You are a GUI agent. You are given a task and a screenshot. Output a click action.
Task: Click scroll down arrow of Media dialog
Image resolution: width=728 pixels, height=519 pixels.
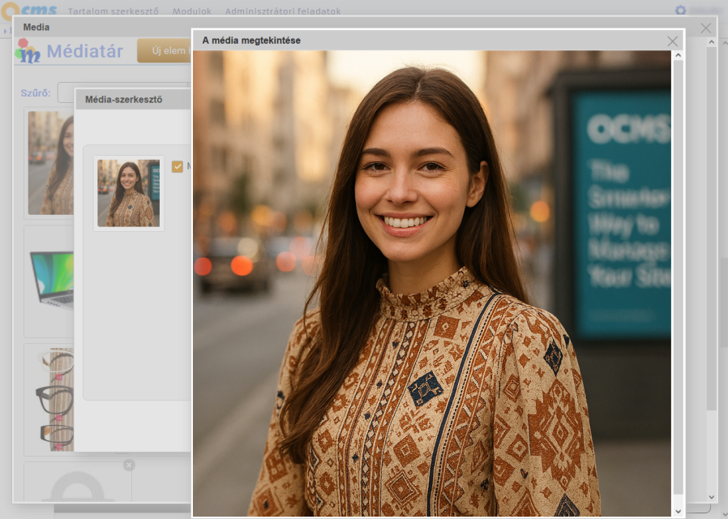[x=711, y=496]
